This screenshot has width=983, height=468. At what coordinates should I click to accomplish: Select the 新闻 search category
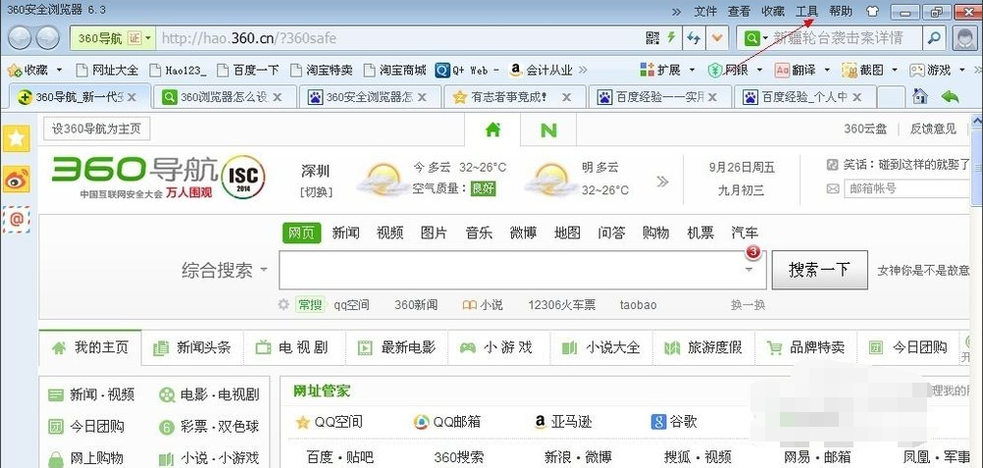[x=345, y=233]
